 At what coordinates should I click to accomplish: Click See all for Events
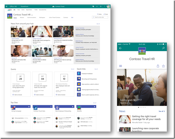(73, 69)
